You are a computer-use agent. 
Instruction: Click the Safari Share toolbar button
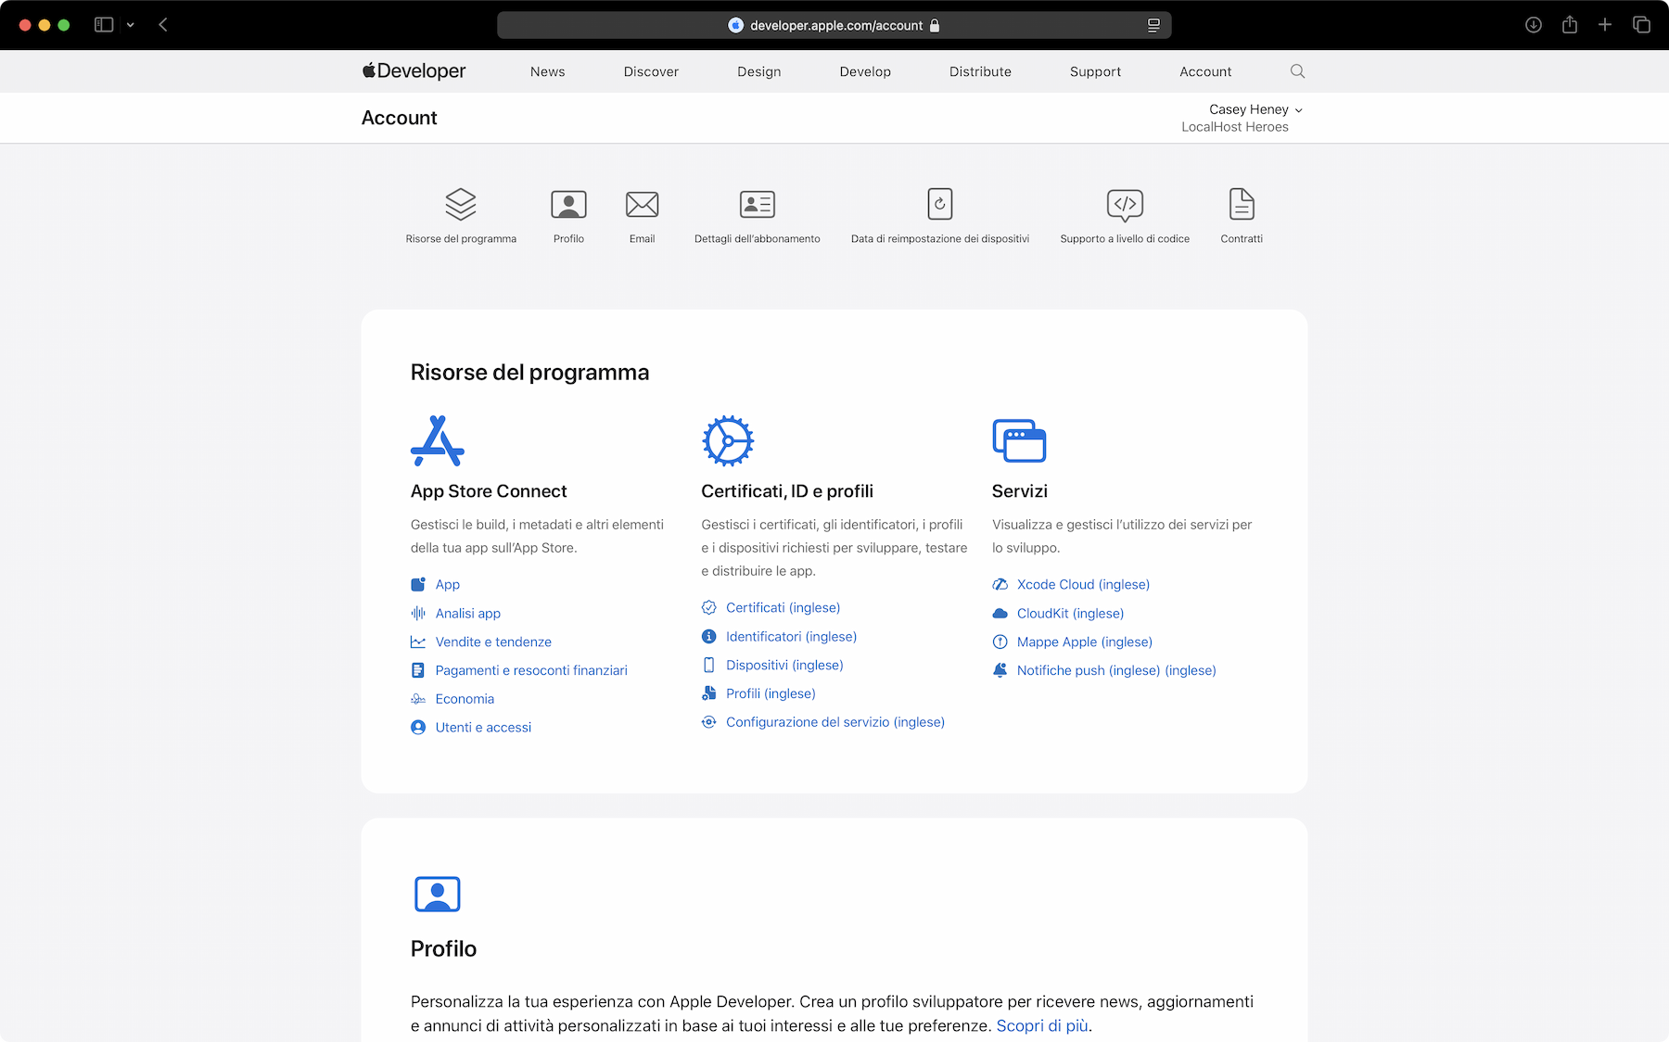[x=1569, y=25]
